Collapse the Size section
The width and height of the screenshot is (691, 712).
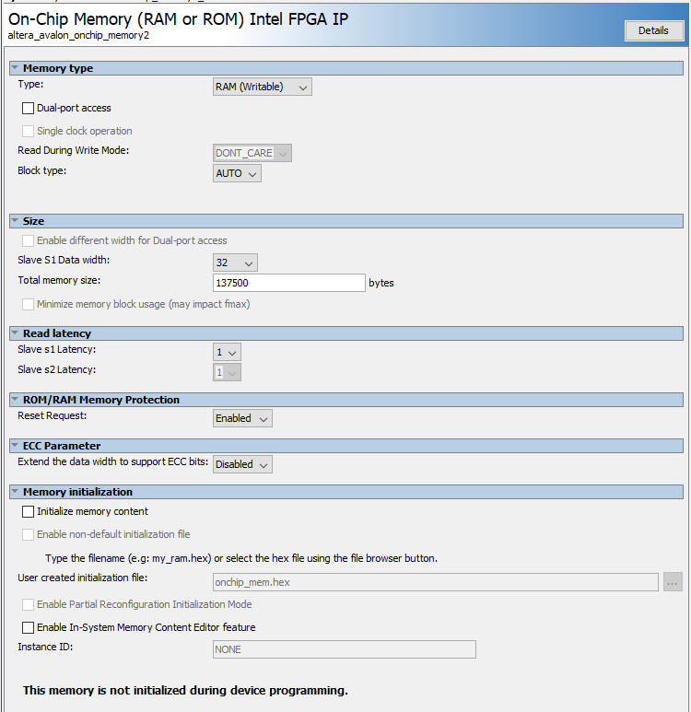click(x=15, y=221)
